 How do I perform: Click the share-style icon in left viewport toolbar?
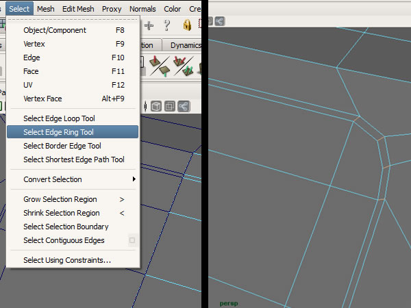[x=184, y=106]
